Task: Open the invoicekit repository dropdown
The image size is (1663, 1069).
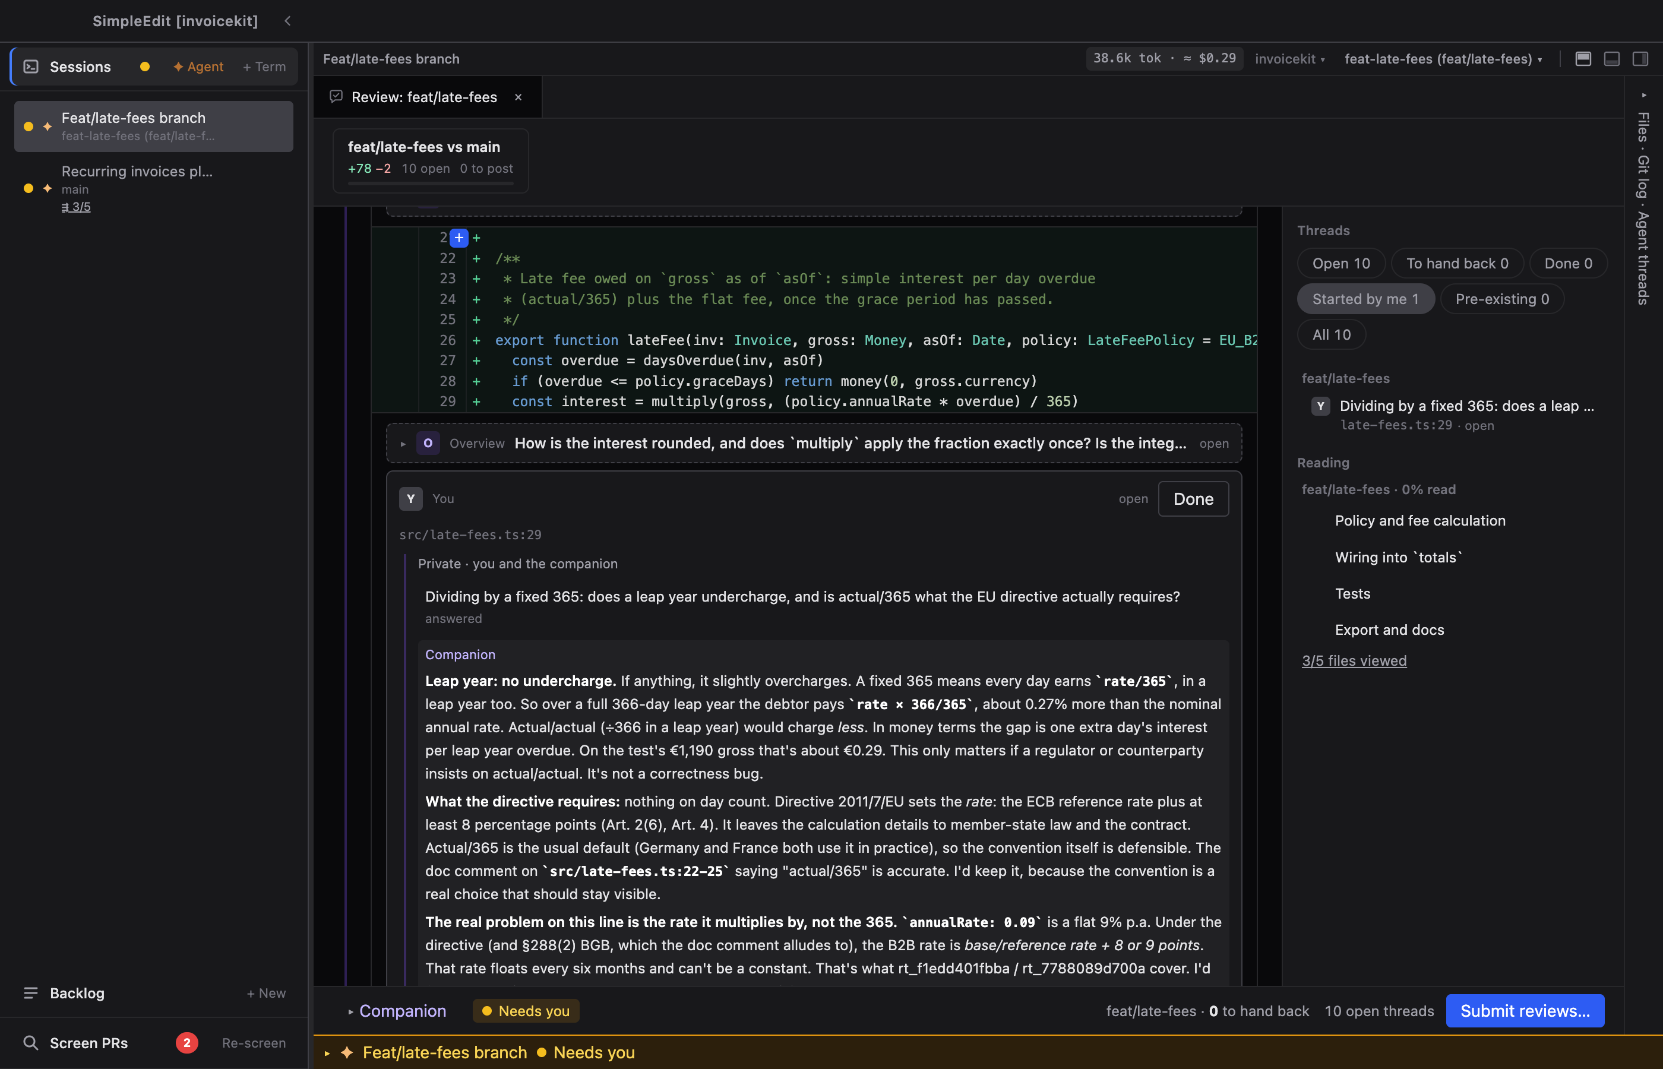Action: tap(1289, 59)
